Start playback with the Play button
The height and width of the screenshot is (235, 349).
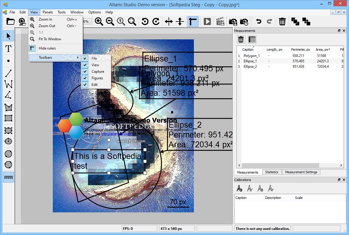point(207,21)
